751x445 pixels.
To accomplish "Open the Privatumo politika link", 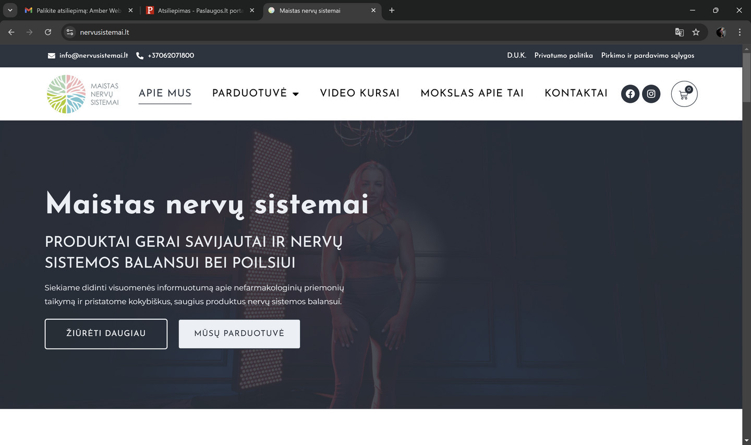I will point(564,55).
